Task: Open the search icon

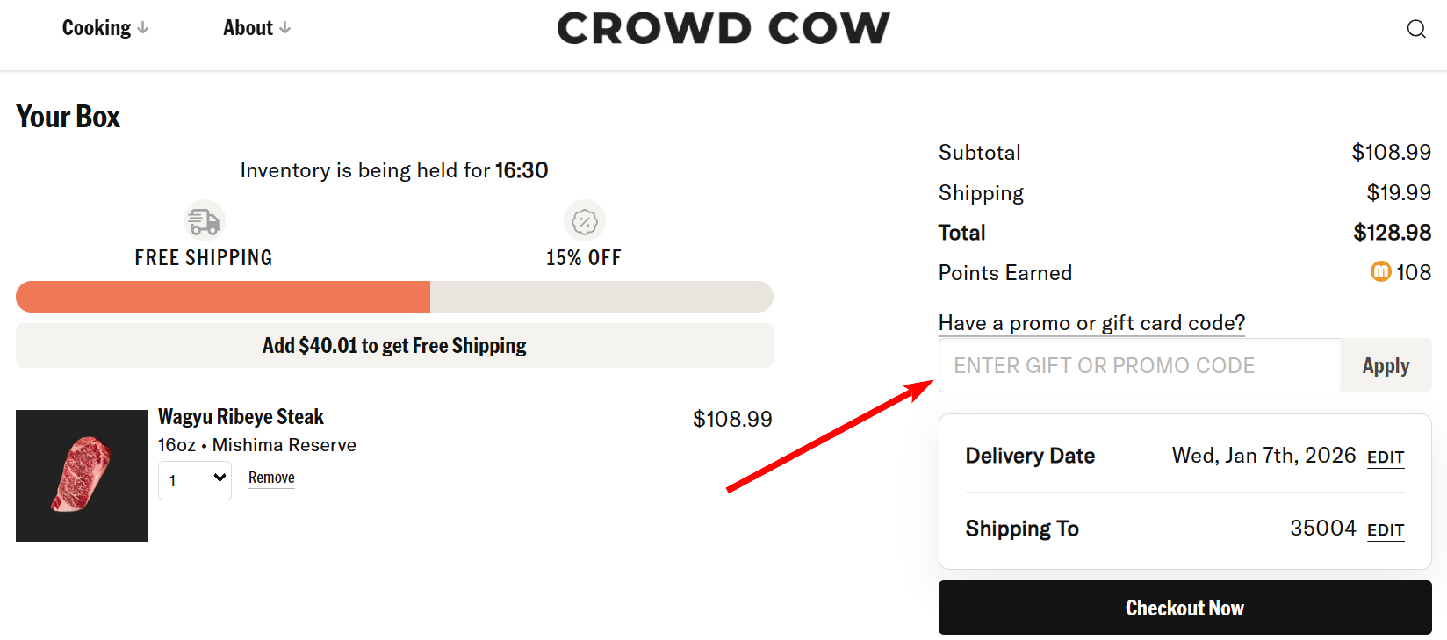Action: [x=1416, y=29]
